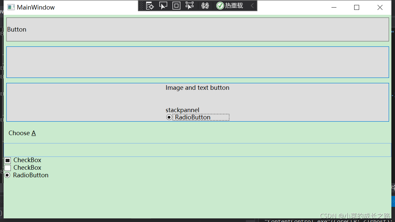Image resolution: width=395 pixels, height=222 pixels.
Task: Collapse the debug toolbar using the chevron
Action: [x=252, y=6]
